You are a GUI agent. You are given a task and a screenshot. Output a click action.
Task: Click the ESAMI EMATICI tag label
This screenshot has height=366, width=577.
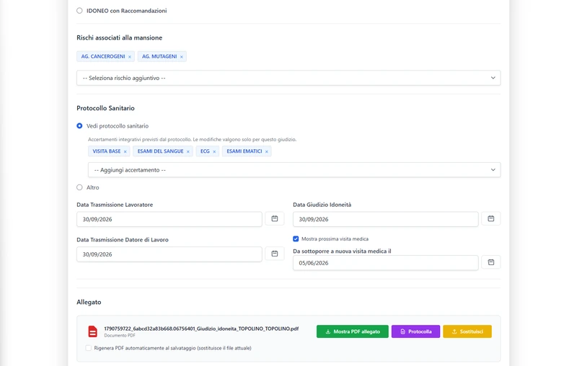click(x=245, y=151)
